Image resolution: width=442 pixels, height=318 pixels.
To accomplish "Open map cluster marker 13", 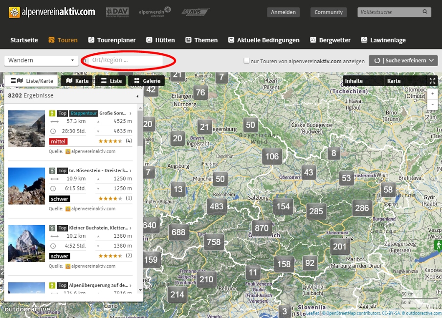I will (x=178, y=189).
